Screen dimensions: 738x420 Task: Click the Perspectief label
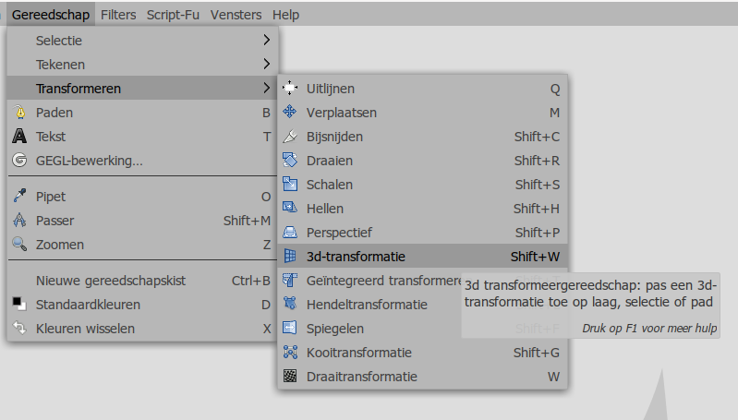pyautogui.click(x=339, y=233)
